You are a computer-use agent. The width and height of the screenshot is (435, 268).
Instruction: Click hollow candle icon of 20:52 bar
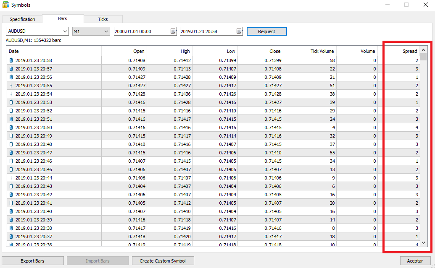pyautogui.click(x=11, y=111)
